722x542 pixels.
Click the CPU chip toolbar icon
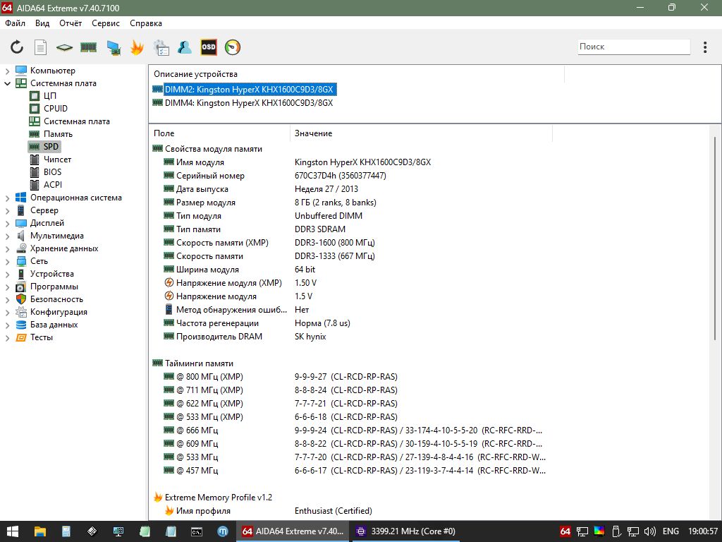coord(64,47)
